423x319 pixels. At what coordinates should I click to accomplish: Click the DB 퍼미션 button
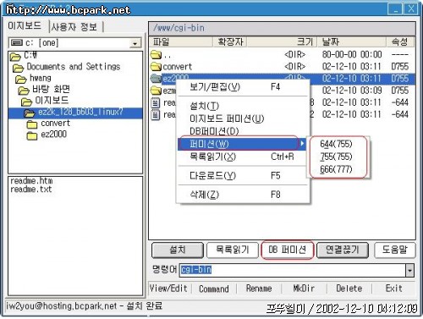pos(288,250)
